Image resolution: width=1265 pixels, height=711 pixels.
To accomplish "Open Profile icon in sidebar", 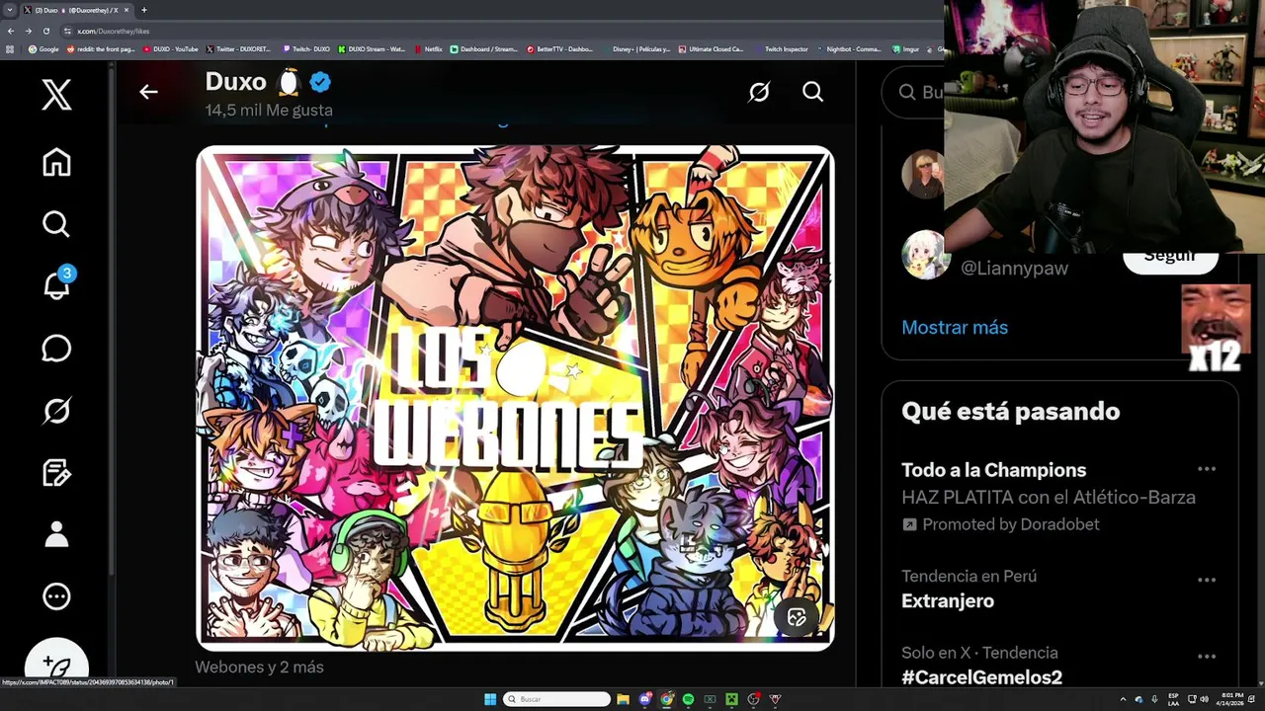I will pos(56,534).
